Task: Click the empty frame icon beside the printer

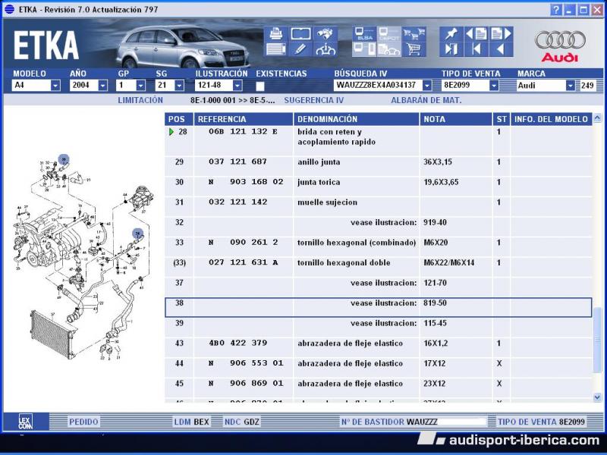Action: click(300, 33)
